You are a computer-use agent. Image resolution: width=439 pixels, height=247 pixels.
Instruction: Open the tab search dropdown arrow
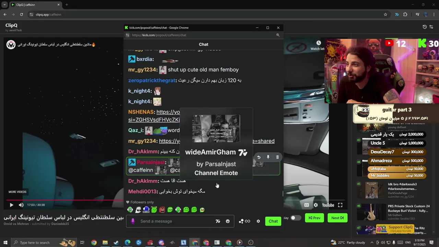pyautogui.click(x=4, y=5)
